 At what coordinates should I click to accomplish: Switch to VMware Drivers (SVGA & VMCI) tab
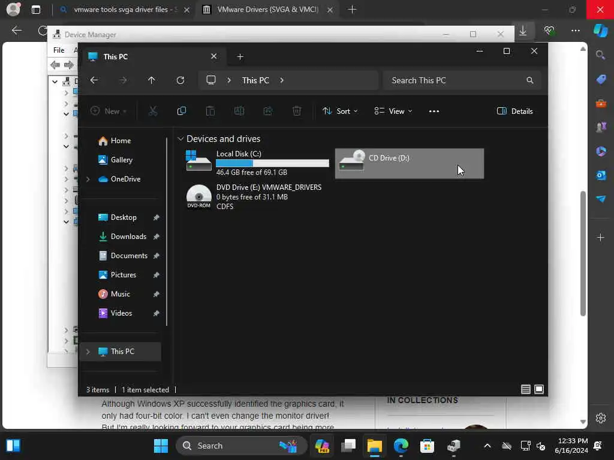(268, 10)
